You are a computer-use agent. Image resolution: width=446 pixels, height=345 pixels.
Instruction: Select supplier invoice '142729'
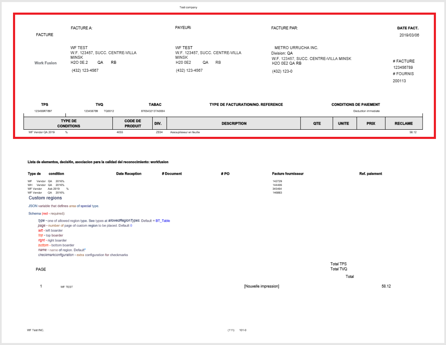coord(277,181)
